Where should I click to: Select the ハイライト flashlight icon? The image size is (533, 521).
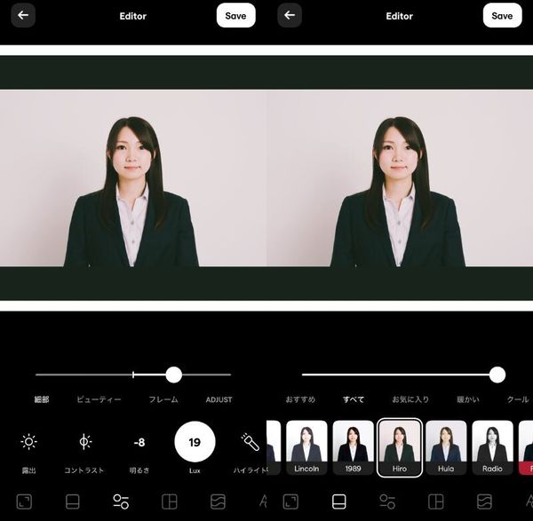coord(251,441)
